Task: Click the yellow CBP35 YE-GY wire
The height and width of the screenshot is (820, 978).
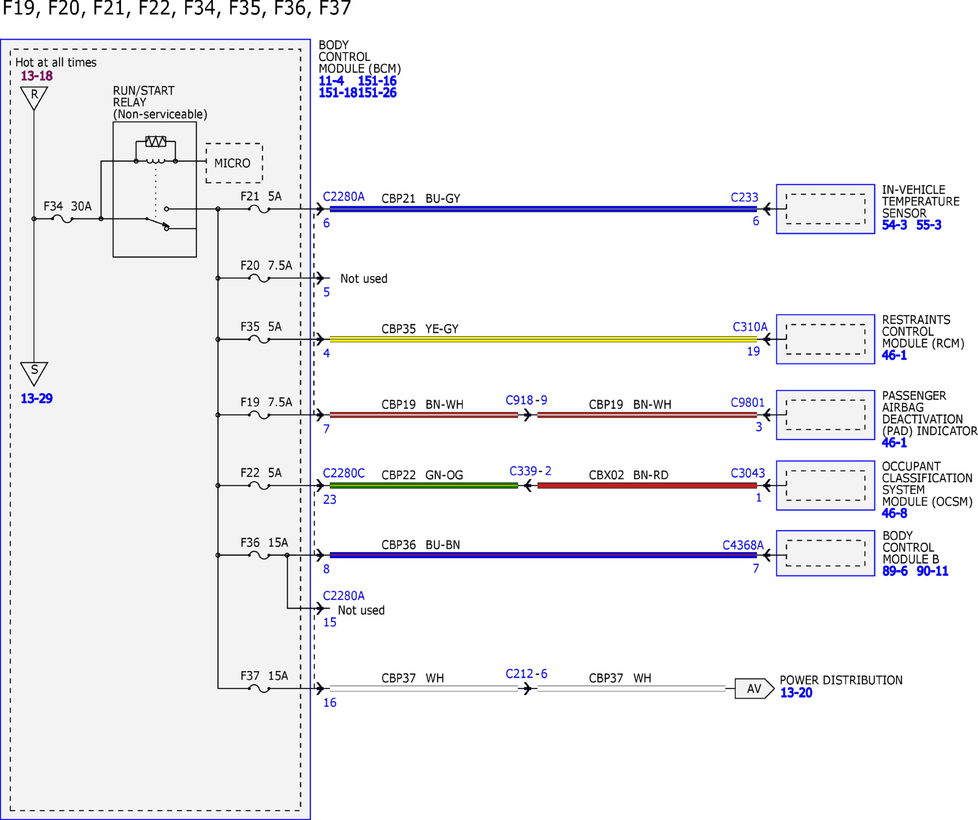Action: tap(543, 339)
